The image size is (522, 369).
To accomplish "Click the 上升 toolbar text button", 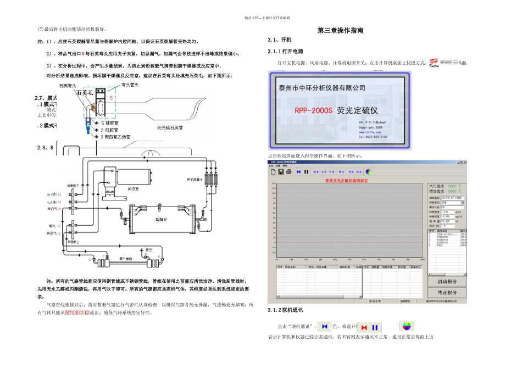I will [324, 172].
